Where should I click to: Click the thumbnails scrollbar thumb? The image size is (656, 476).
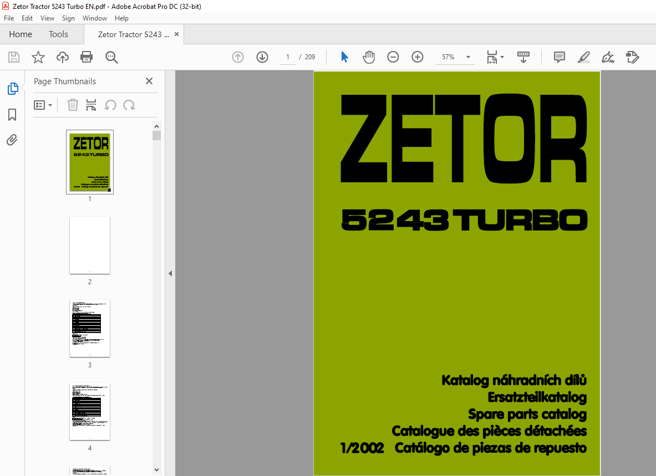tap(157, 135)
